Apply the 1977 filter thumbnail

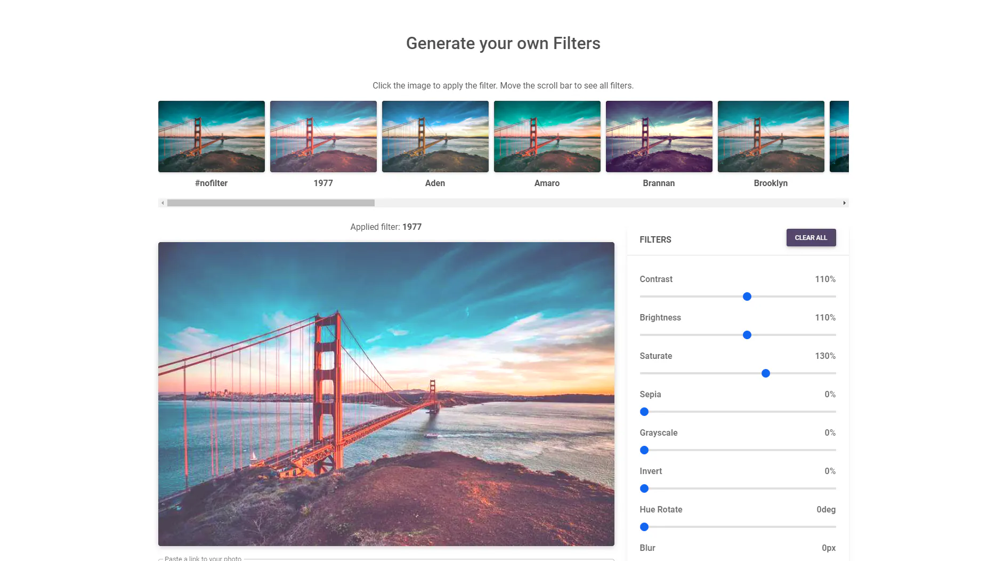tap(323, 137)
